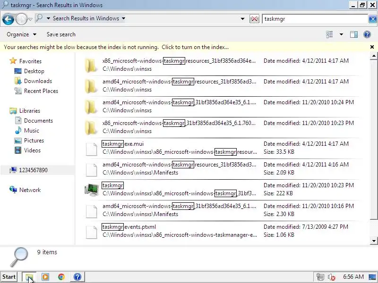The width and height of the screenshot is (378, 283).
Task: Click the large magnifier in the details pane
Action: pos(19,257)
